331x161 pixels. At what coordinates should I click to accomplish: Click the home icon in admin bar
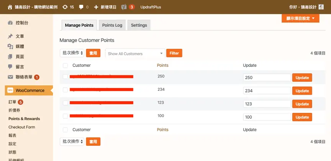pyautogui.click(x=10, y=7)
